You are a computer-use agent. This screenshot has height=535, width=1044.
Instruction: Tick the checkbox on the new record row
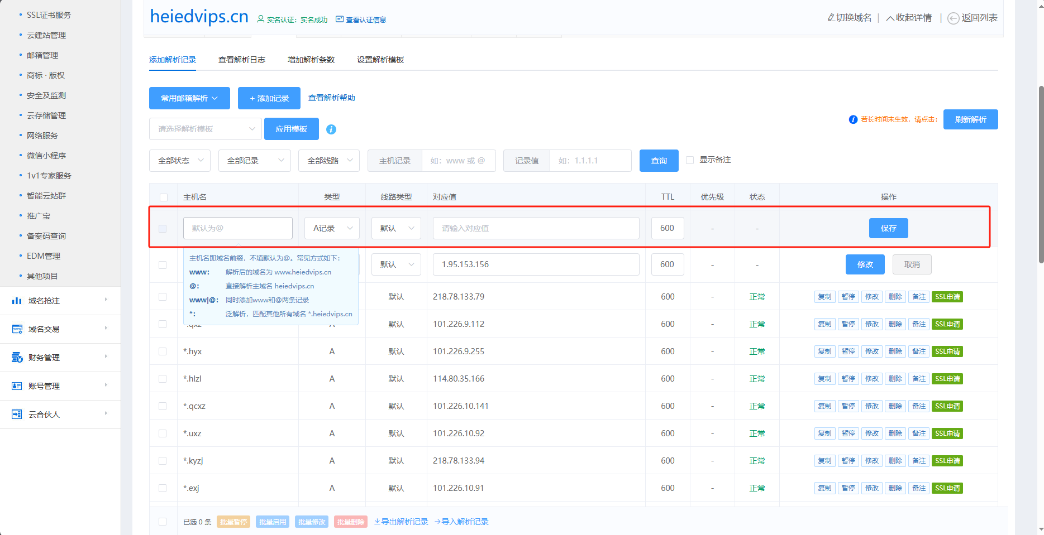coord(163,229)
